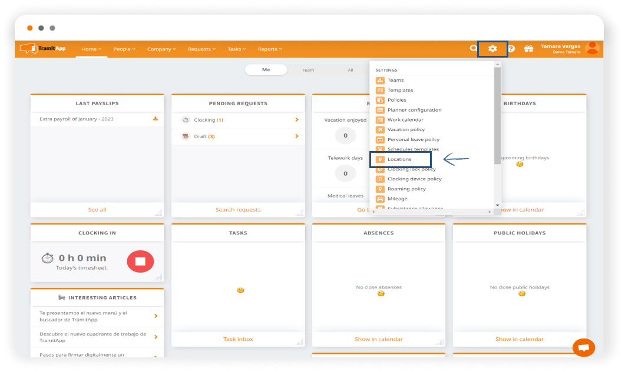
Task: Click the settings menu vertical scrollbar
Action: (497, 118)
